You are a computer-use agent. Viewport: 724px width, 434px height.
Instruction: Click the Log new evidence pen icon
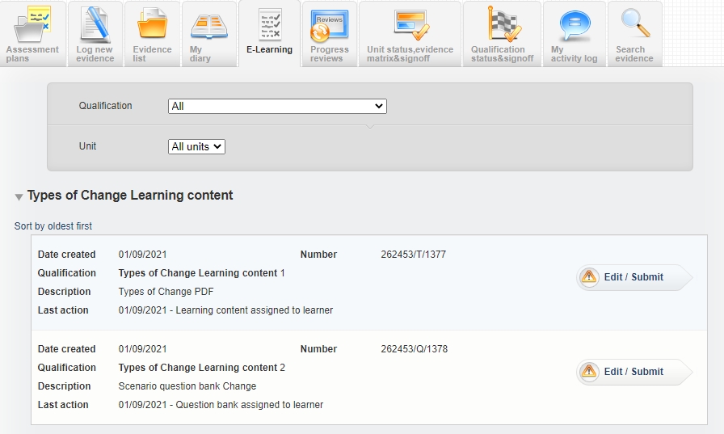click(95, 24)
